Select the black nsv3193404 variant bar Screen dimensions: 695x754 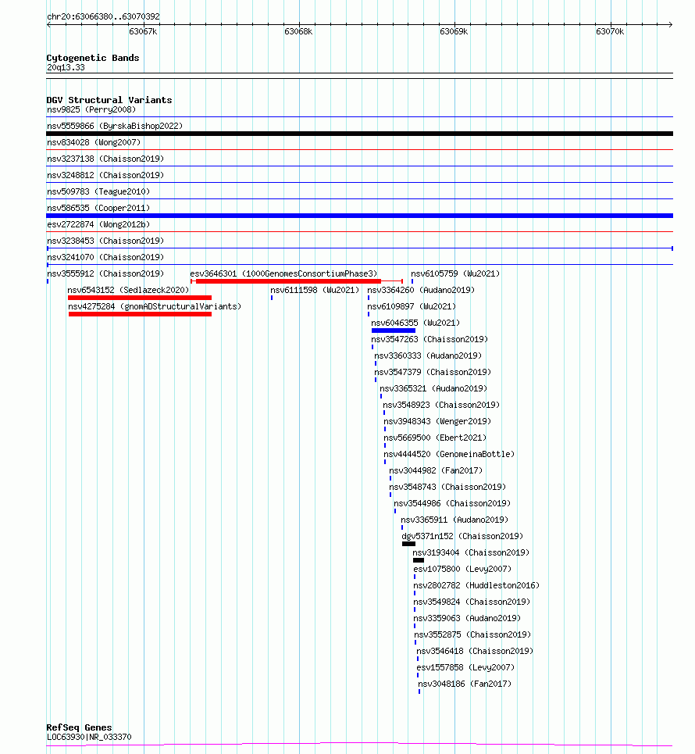click(418, 560)
